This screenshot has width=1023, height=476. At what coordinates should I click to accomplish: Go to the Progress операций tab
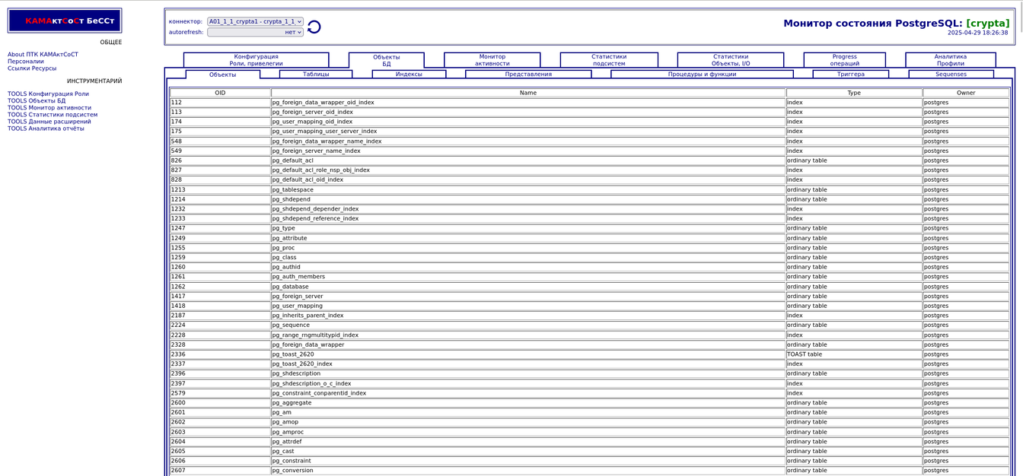click(844, 60)
